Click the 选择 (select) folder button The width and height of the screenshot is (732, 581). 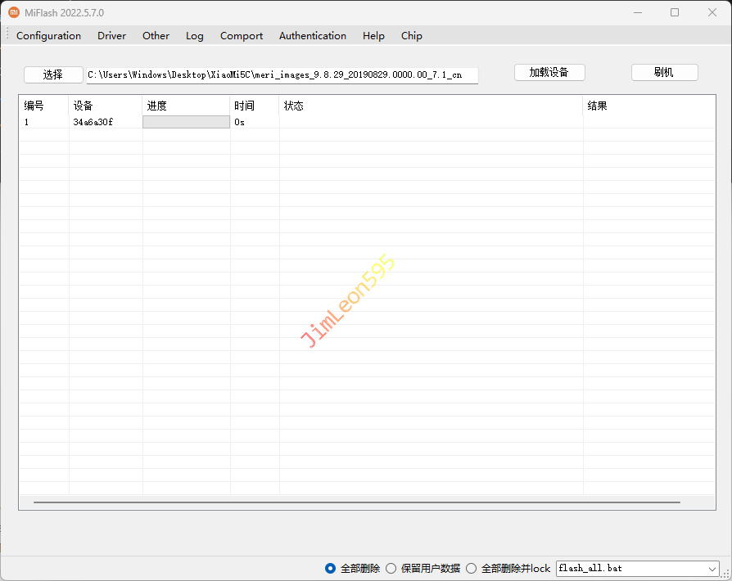(53, 74)
